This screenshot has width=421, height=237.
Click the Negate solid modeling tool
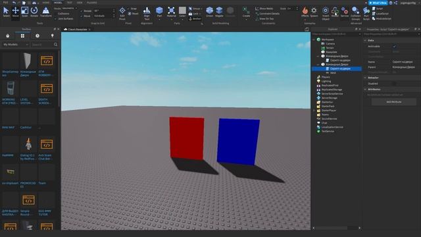click(219, 13)
